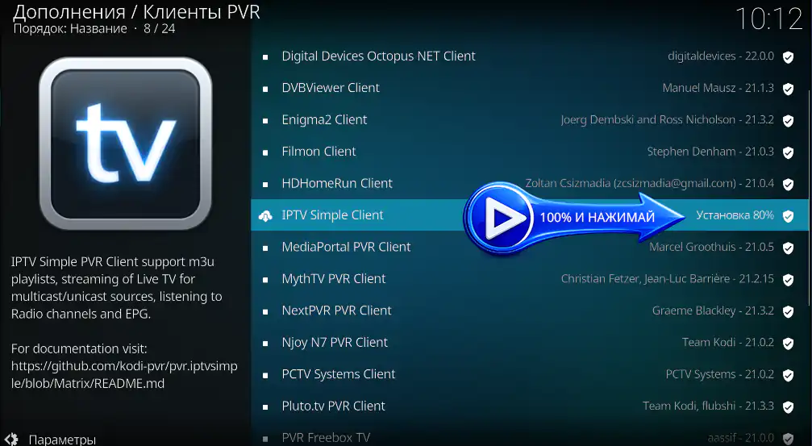
Task: Select HDHomeRun Client row
Action: point(529,183)
